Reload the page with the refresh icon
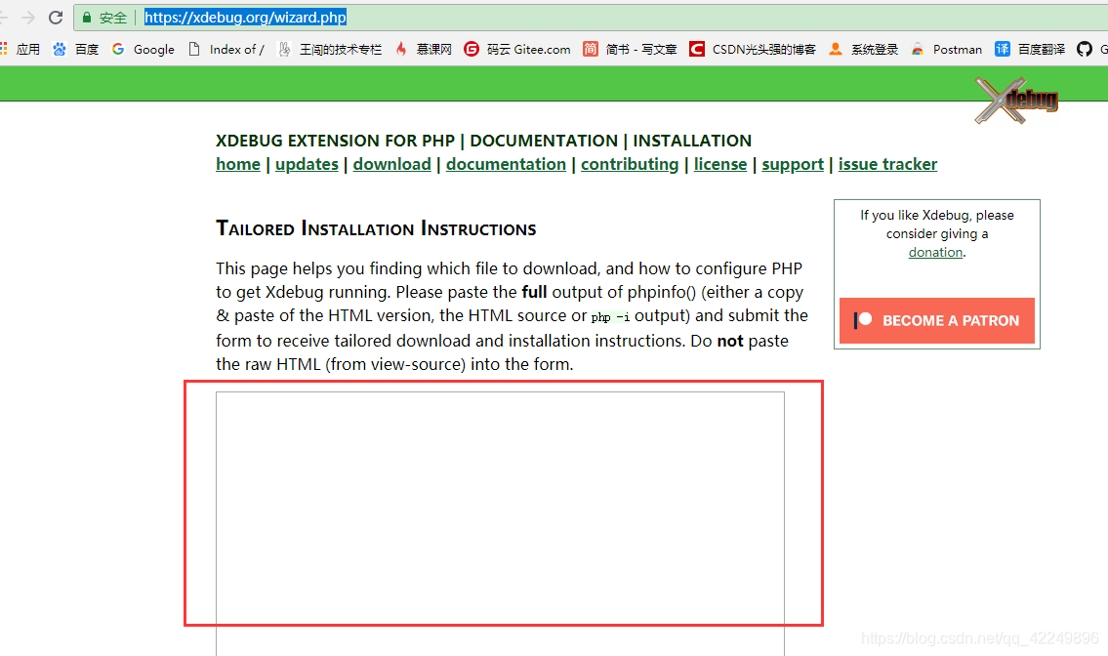Image resolution: width=1108 pixels, height=656 pixels. 55,18
